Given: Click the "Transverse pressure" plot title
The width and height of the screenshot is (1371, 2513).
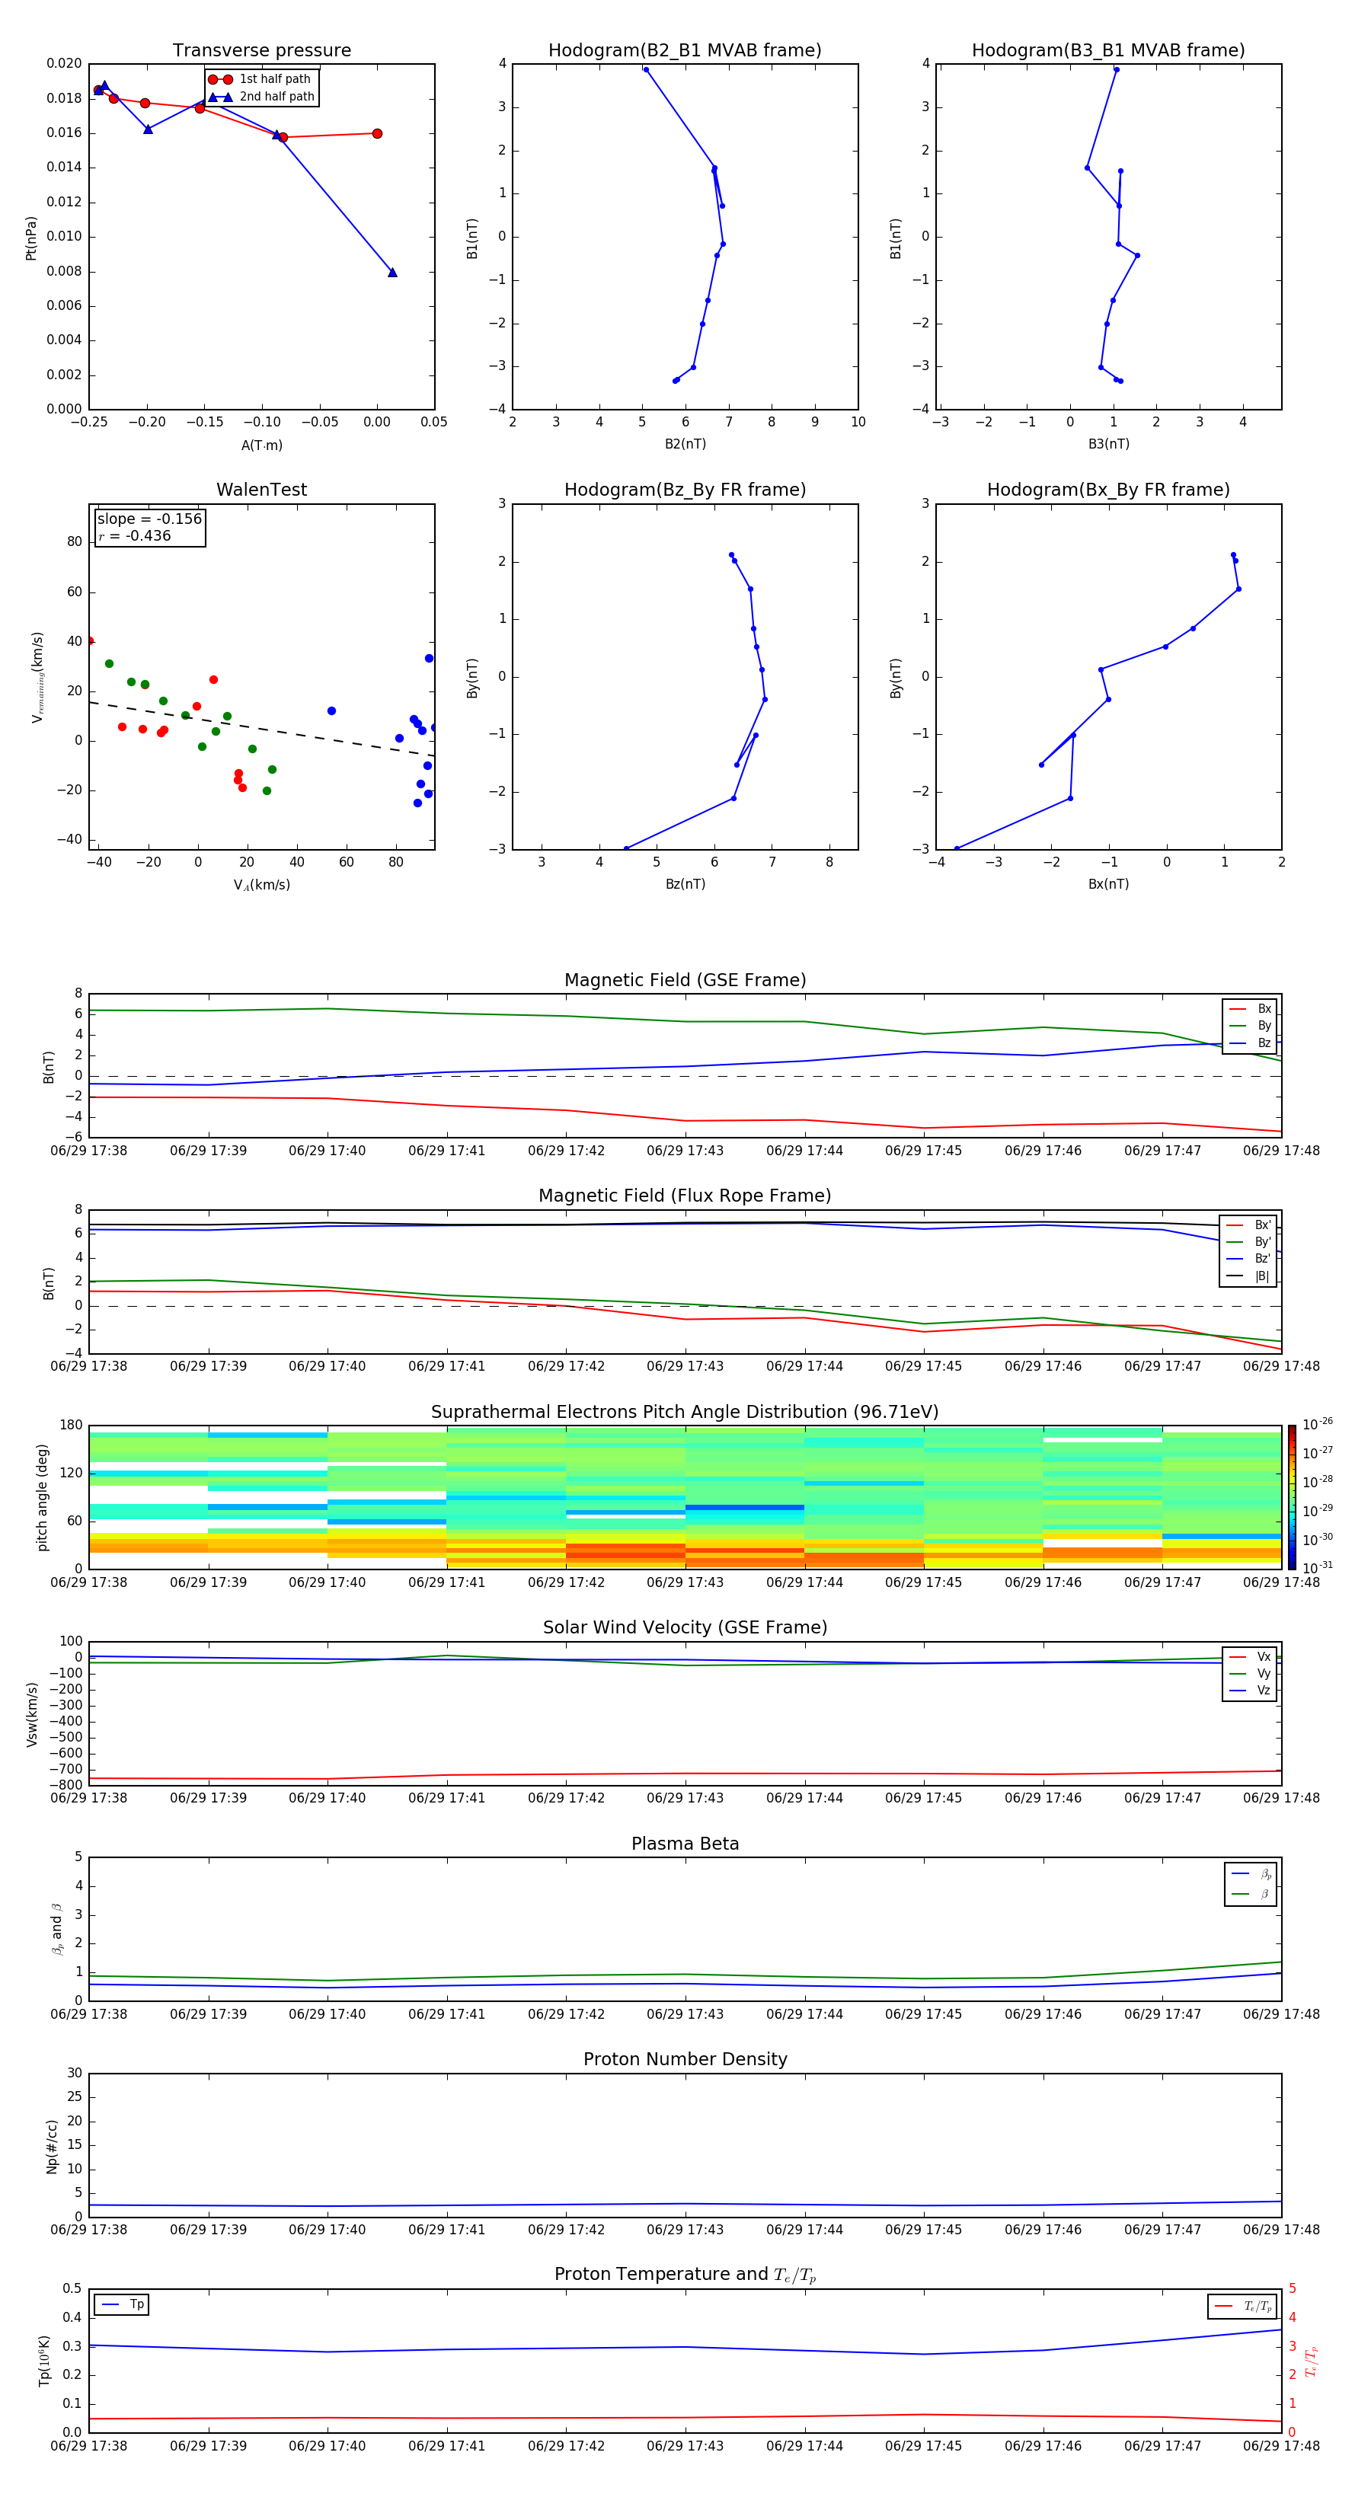Looking at the screenshot, I should click(x=261, y=51).
